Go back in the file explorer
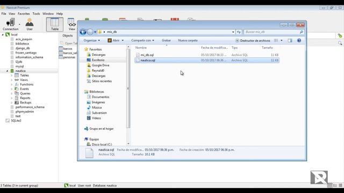The height and width of the screenshot is (193, 344). pyautogui.click(x=83, y=32)
